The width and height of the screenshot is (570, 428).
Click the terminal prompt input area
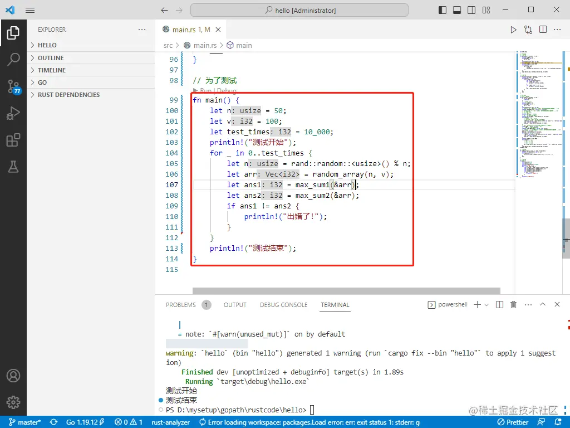point(312,410)
